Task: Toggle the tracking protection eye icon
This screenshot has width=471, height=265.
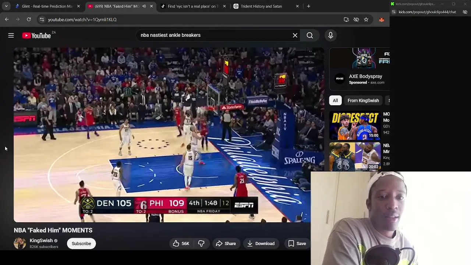Action: pos(356,20)
